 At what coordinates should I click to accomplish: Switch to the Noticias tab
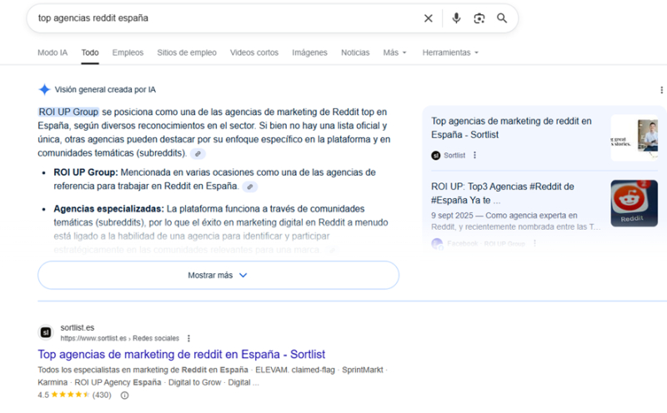click(x=355, y=52)
